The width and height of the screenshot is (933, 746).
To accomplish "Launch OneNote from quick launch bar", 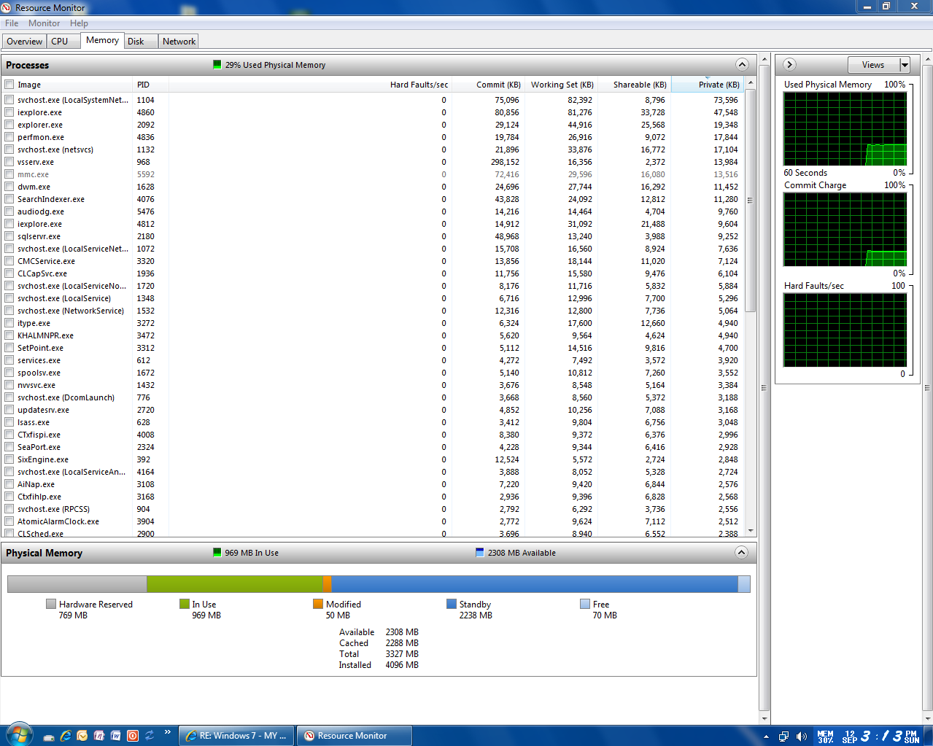I will click(99, 736).
